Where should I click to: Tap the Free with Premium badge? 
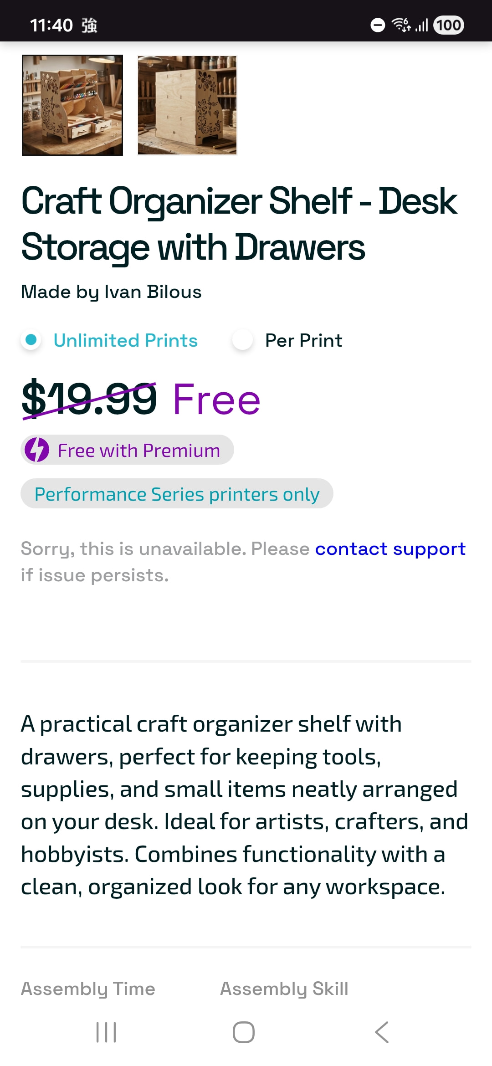coord(128,450)
